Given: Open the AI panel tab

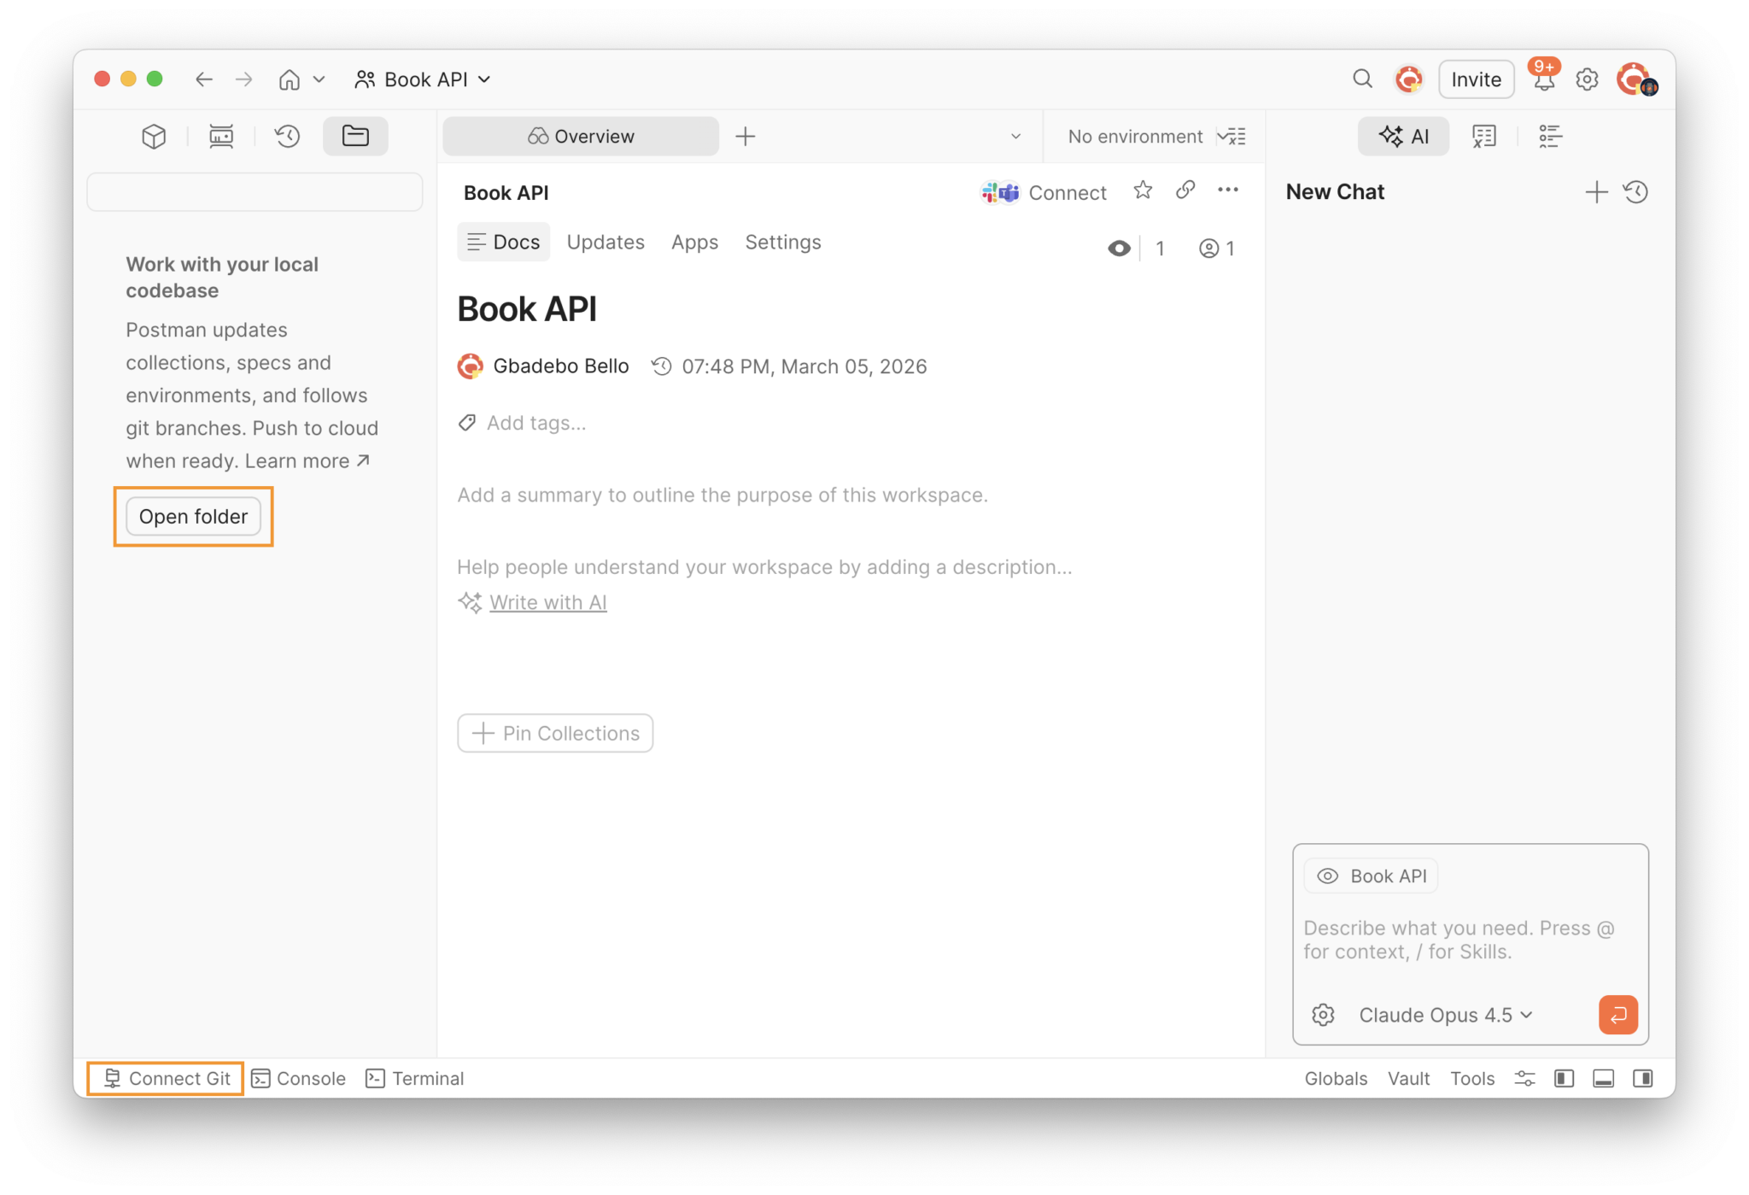Looking at the screenshot, I should coord(1403,137).
